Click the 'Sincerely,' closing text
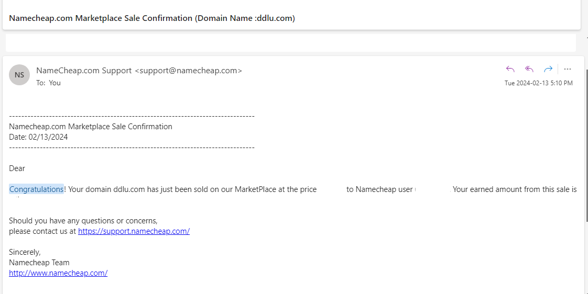Image resolution: width=588 pixels, height=294 pixels. (25, 252)
